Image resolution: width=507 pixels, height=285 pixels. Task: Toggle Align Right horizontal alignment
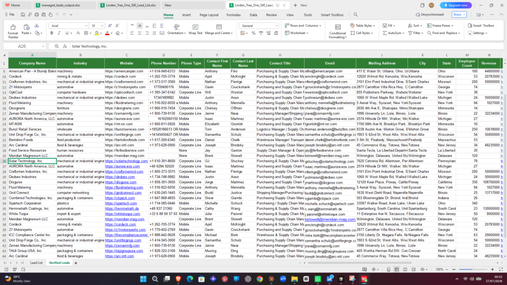pyautogui.click(x=147, y=33)
